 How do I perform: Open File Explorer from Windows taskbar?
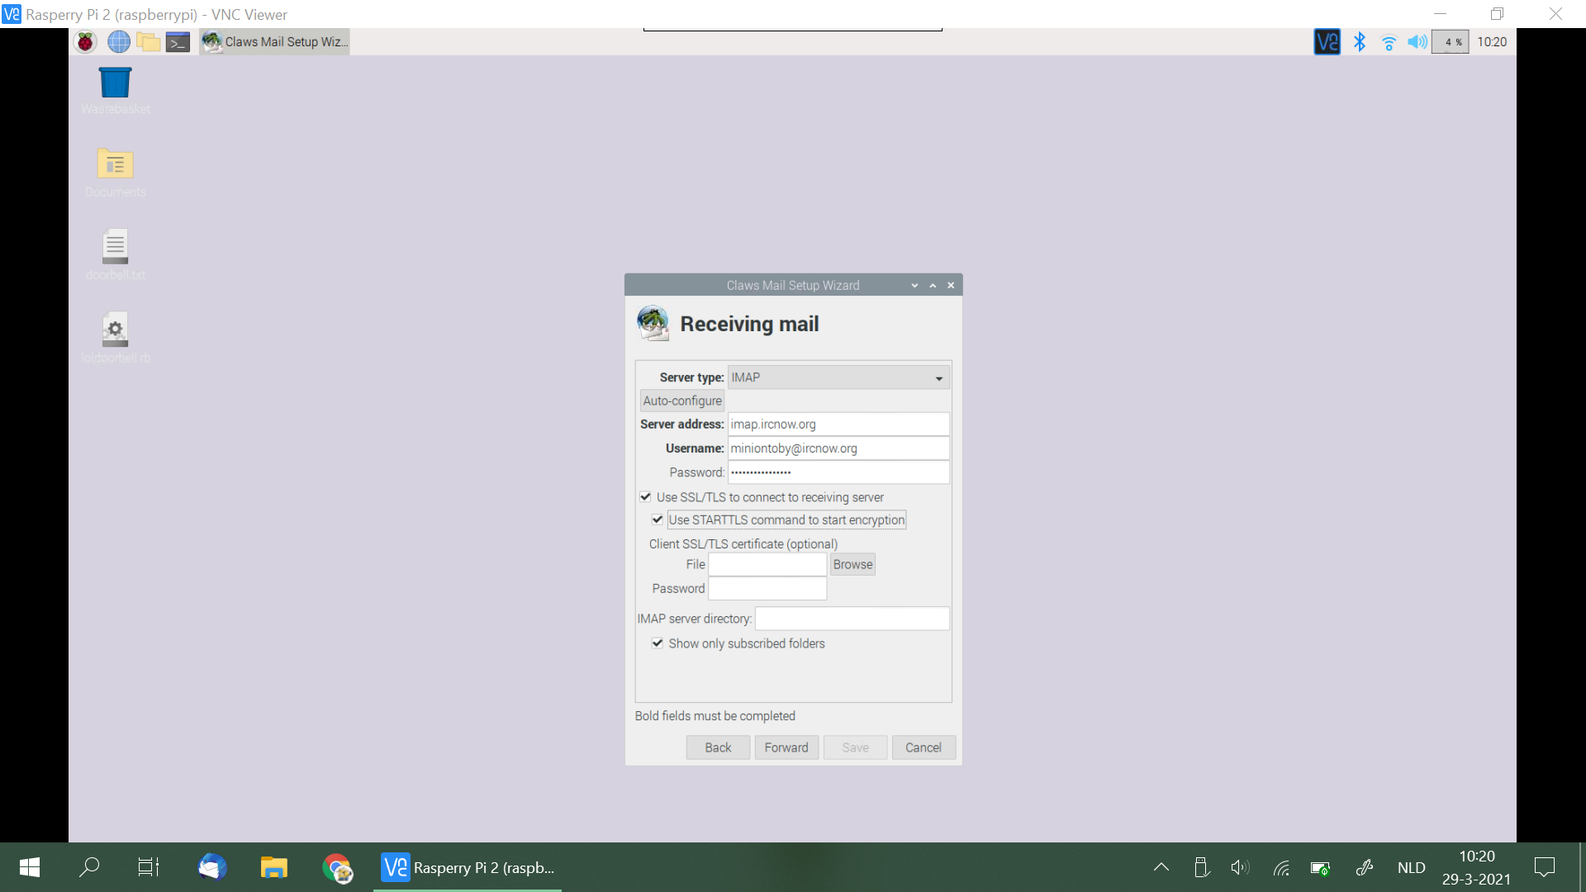274,867
